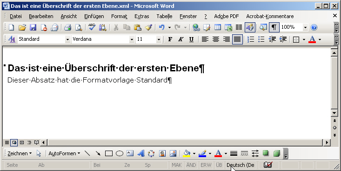Open font size dropdown showing 11

point(159,39)
